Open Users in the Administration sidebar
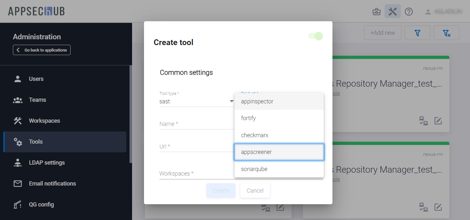 point(36,79)
